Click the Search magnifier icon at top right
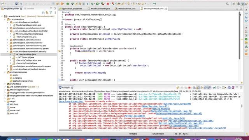 (227, 4)
